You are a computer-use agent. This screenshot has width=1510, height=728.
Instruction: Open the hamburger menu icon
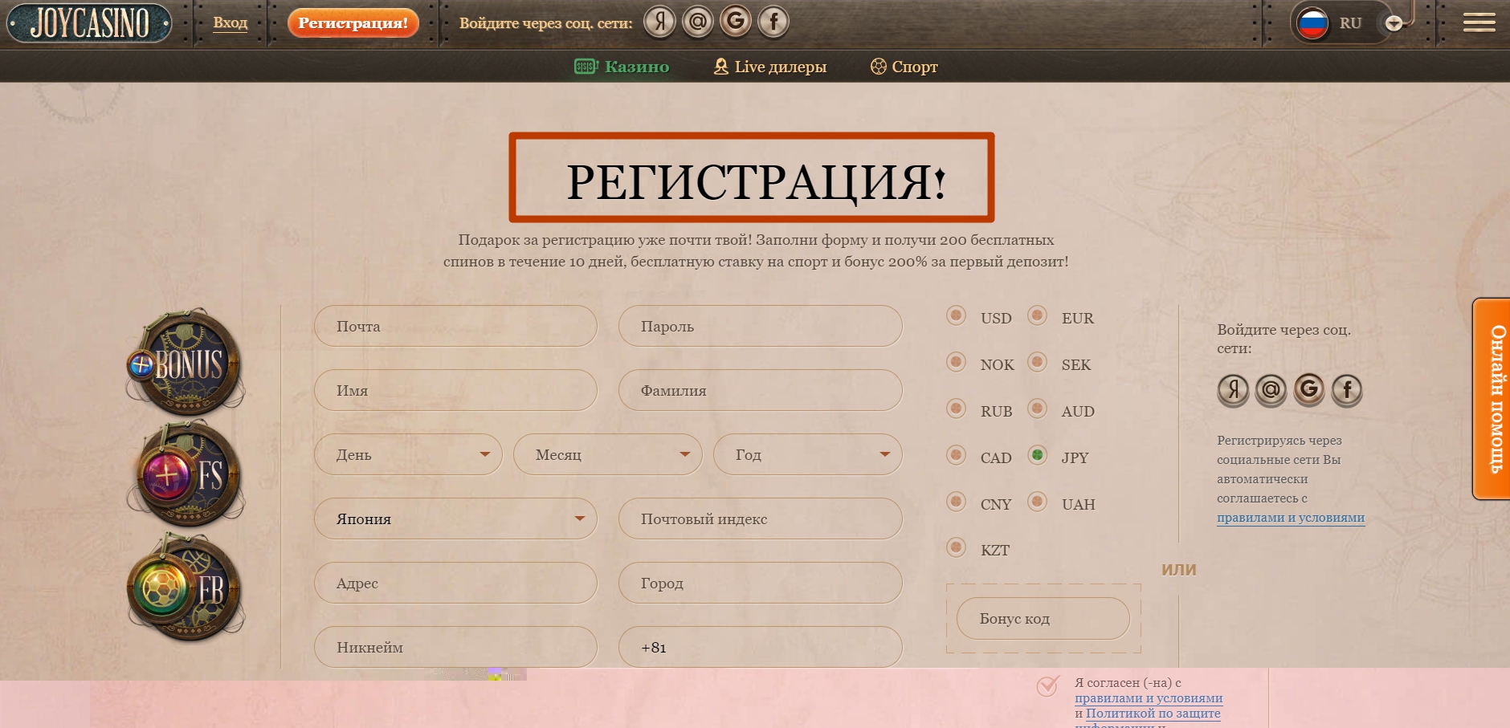(x=1479, y=22)
